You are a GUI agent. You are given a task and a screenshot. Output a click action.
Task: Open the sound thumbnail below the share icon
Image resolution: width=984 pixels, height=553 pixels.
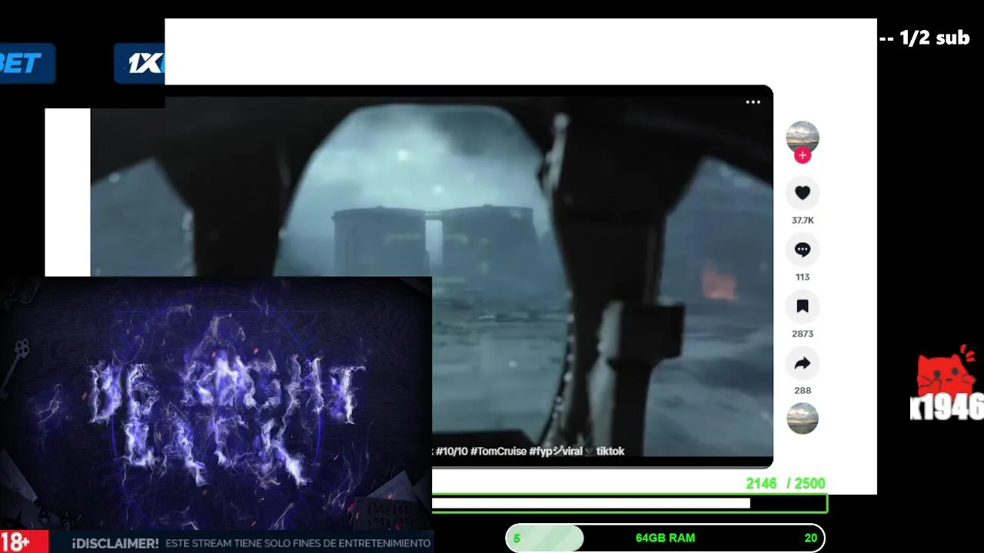(803, 419)
